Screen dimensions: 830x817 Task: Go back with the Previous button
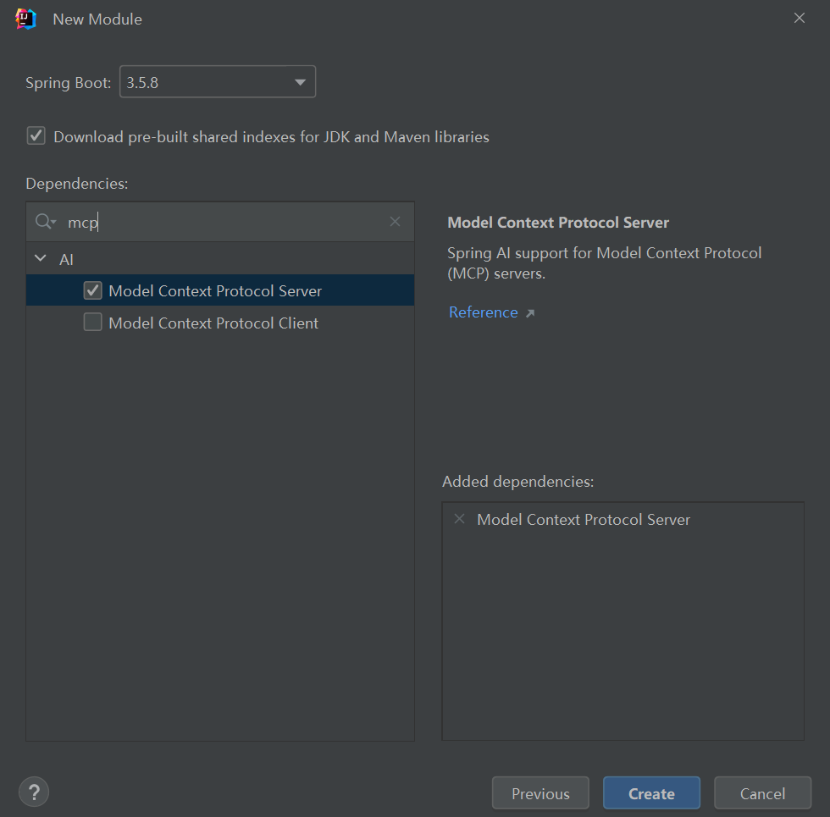click(x=540, y=793)
